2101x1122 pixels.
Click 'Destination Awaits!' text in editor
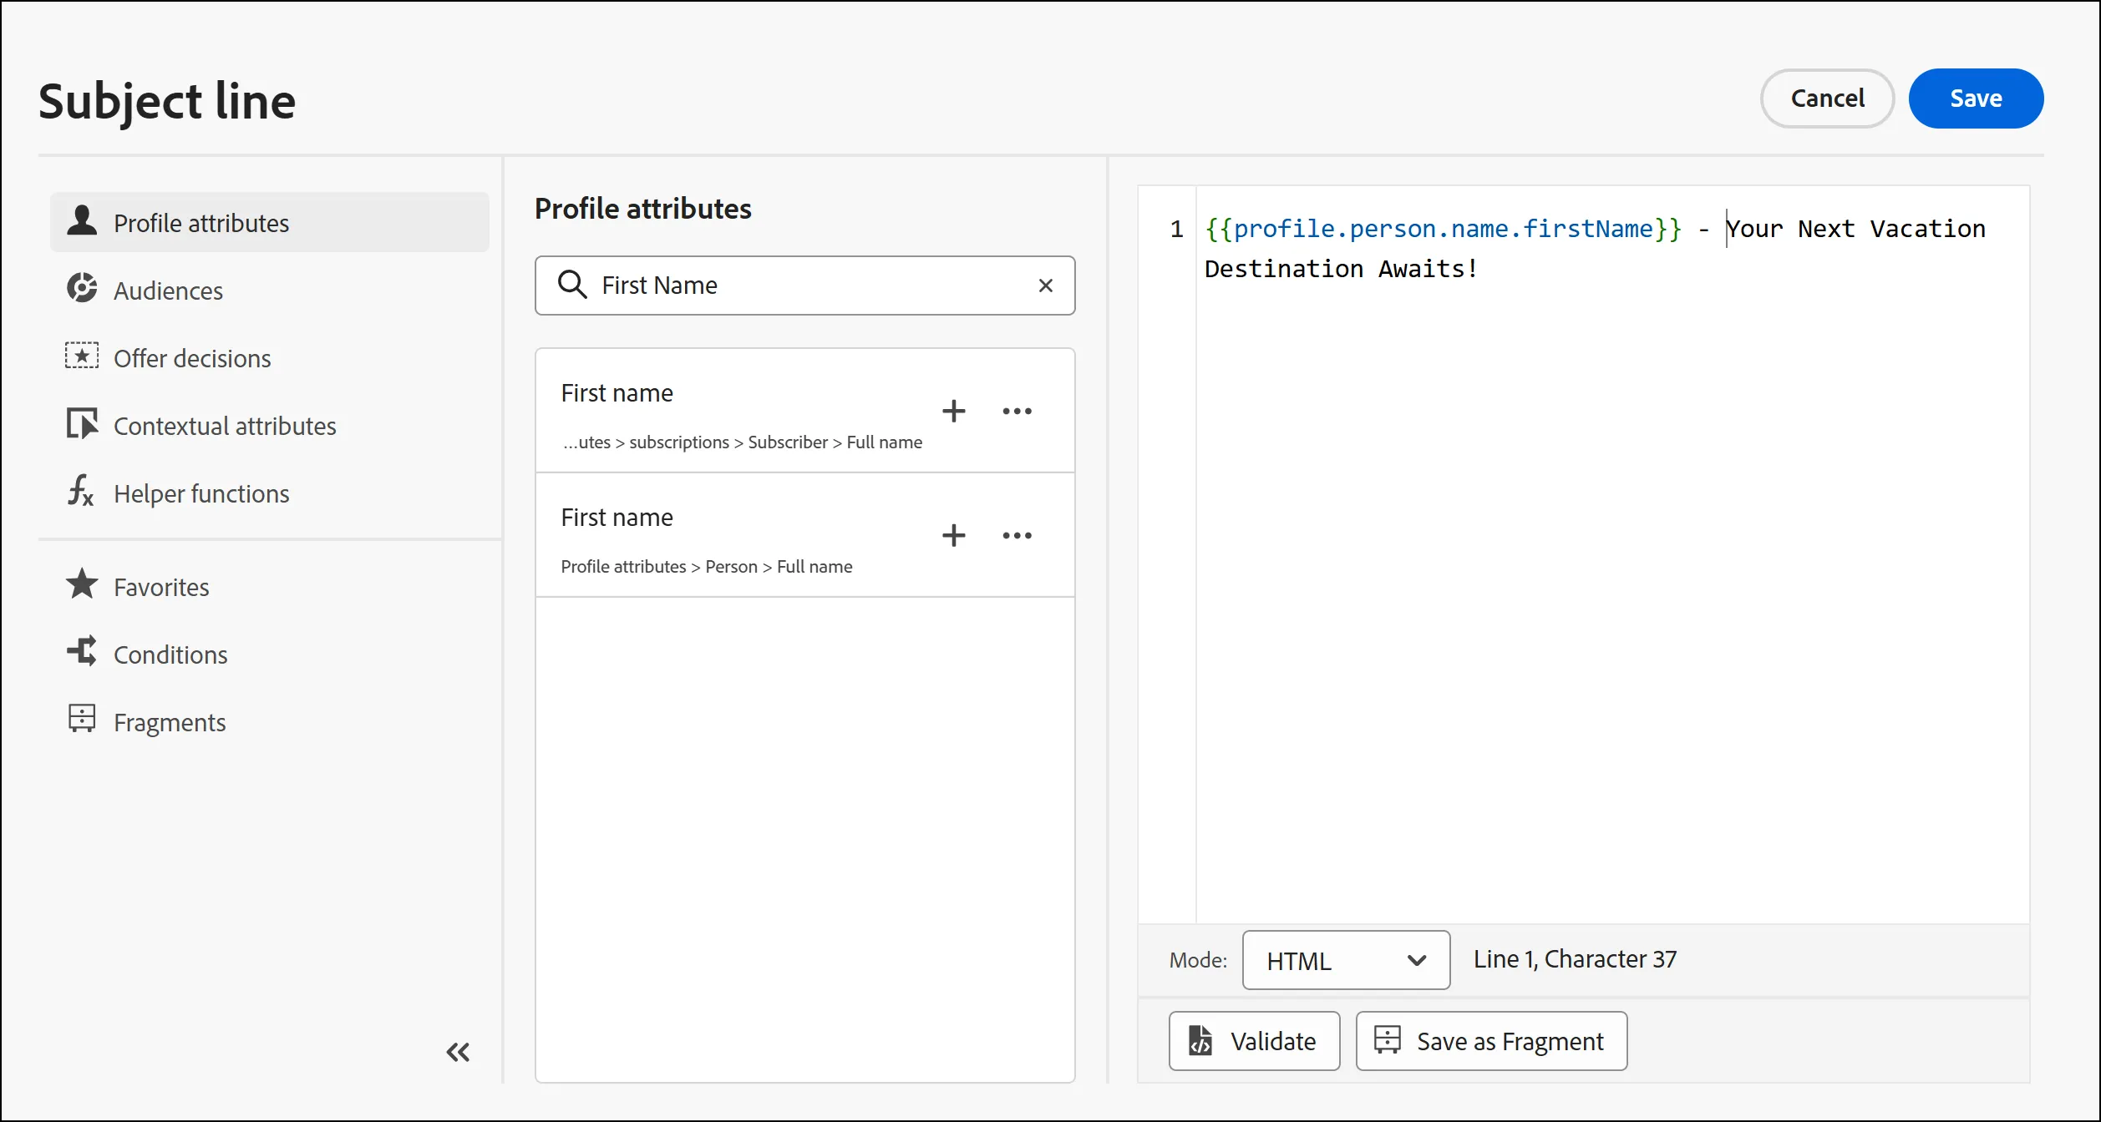click(x=1341, y=269)
